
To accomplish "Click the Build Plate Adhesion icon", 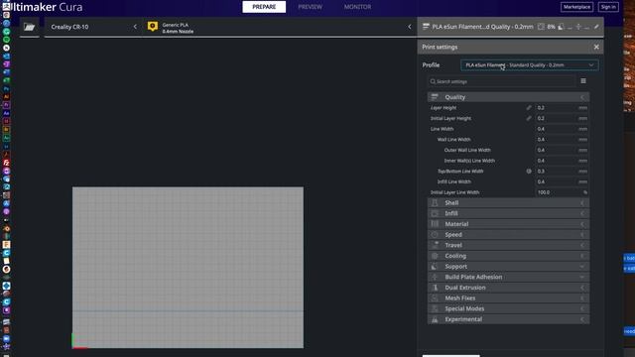I will click(x=435, y=277).
